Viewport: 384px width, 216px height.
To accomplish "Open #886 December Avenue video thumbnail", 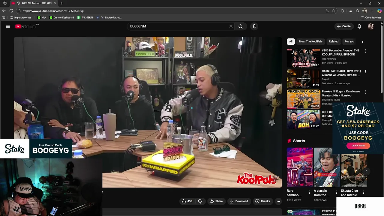I will pos(303,58).
